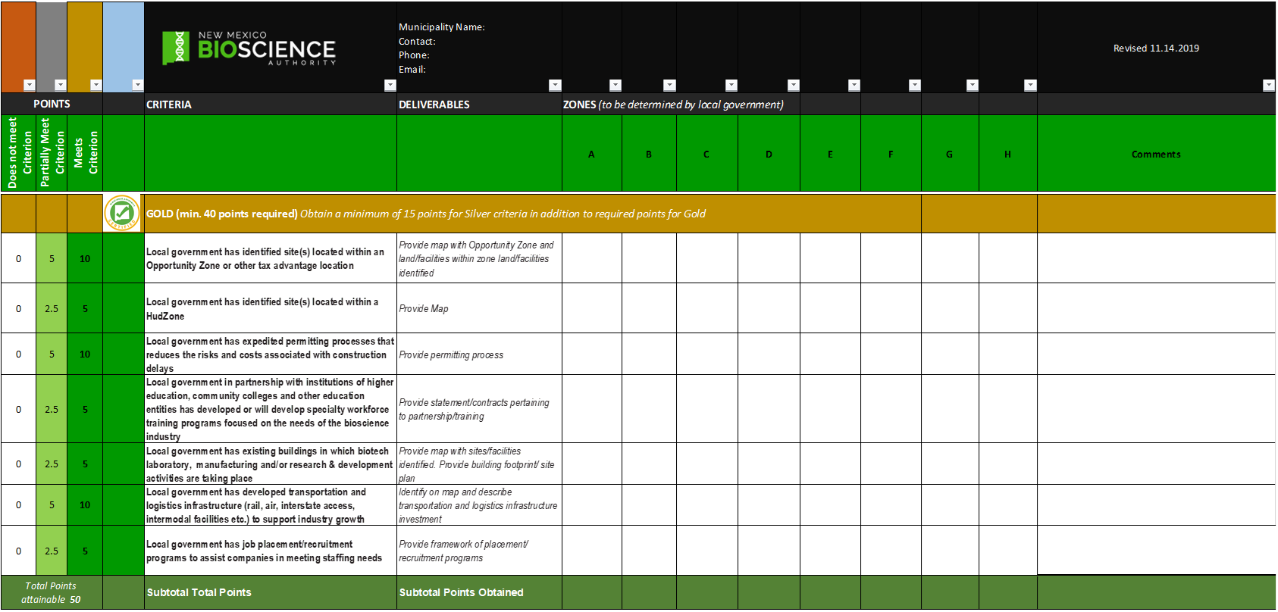Select the orange color header cell

click(x=18, y=47)
